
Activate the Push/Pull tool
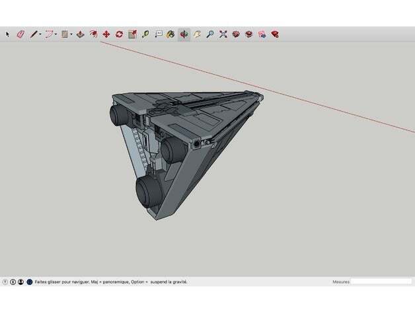click(x=81, y=34)
